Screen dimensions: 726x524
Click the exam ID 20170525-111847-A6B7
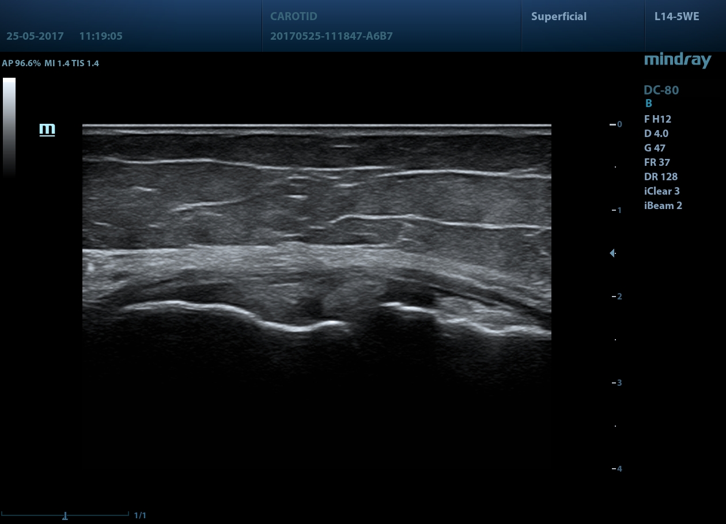tap(331, 36)
